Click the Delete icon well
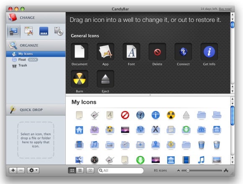 pos(157,52)
